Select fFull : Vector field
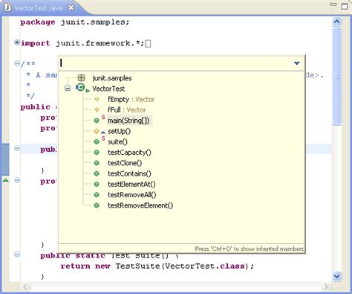 click(127, 110)
